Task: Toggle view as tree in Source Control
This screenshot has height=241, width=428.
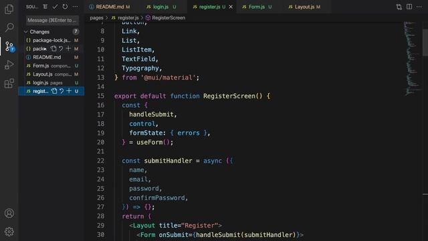Action: [x=45, y=7]
